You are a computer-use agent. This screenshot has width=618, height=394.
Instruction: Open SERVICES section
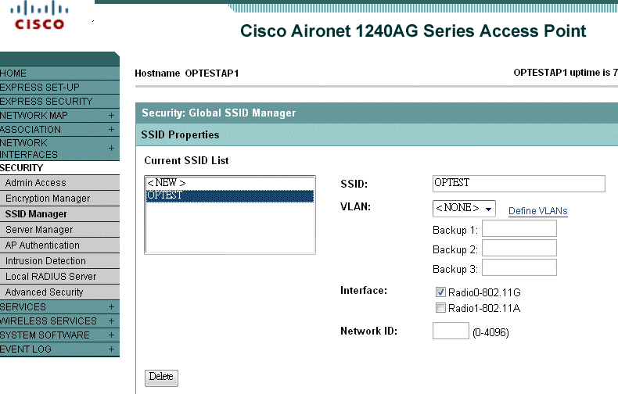[23, 307]
